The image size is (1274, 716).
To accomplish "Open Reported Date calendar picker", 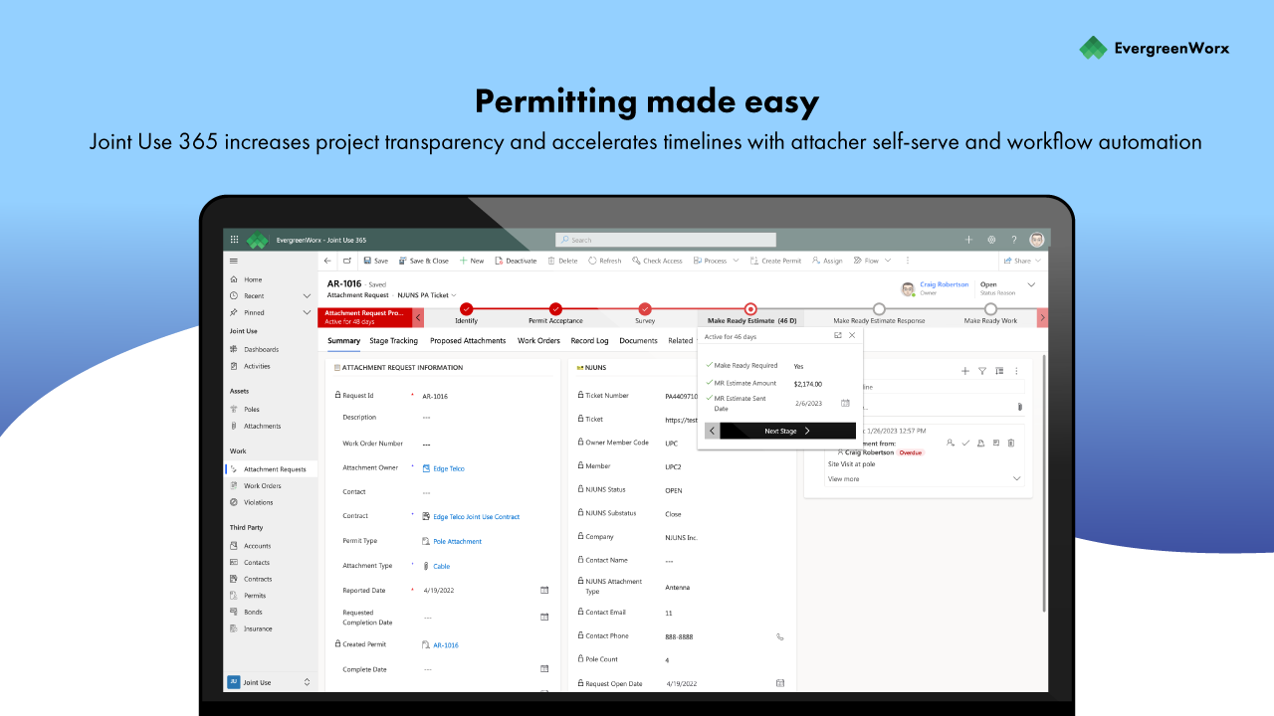I will [x=544, y=590].
